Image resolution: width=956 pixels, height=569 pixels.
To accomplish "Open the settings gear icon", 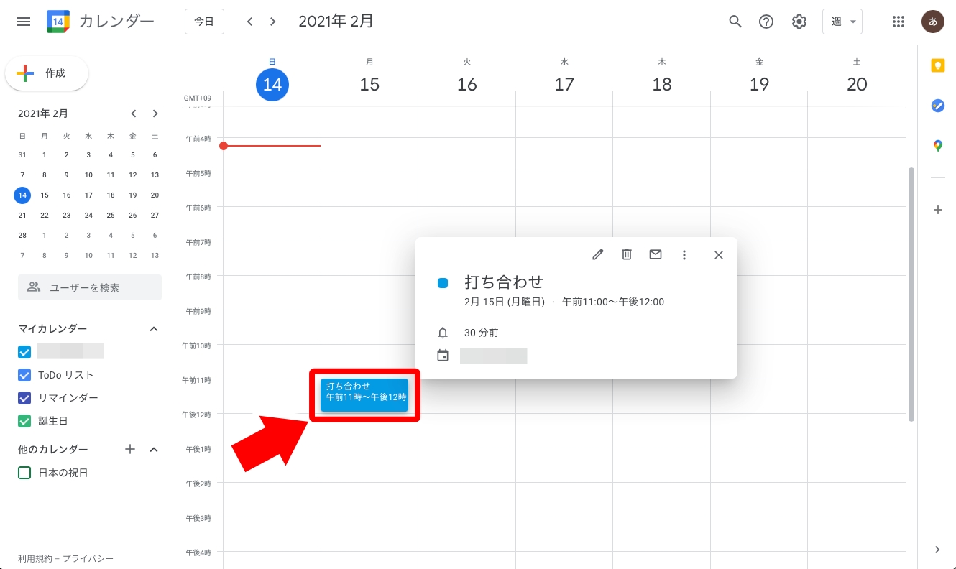I will 799,22.
